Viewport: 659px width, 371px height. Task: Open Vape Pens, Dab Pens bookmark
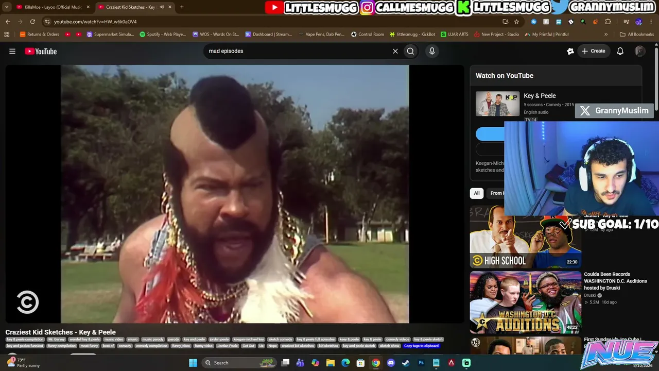(x=321, y=35)
